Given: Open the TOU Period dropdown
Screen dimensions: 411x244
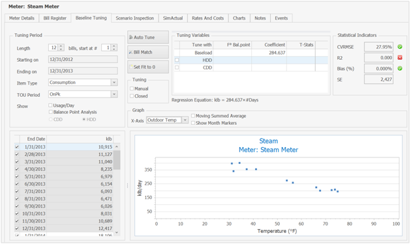Looking at the screenshot, I should pyautogui.click(x=114, y=94).
